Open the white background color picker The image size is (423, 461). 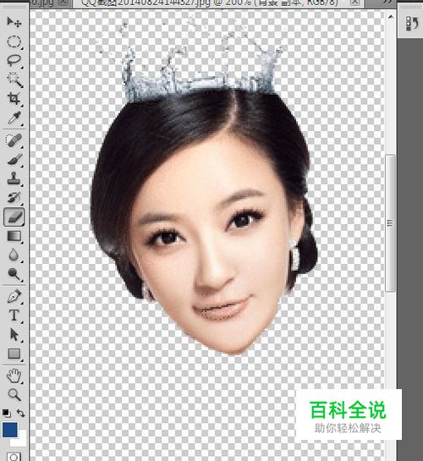click(22, 442)
